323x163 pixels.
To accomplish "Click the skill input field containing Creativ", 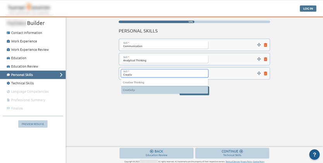I will click(164, 73).
